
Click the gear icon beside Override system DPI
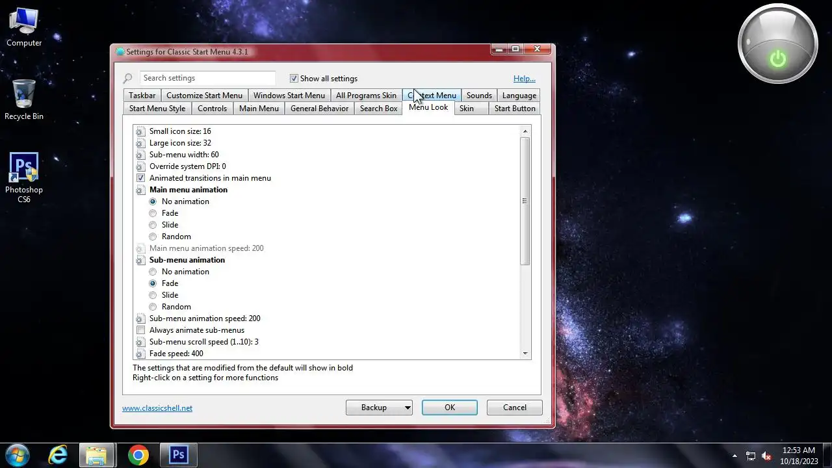coord(140,166)
